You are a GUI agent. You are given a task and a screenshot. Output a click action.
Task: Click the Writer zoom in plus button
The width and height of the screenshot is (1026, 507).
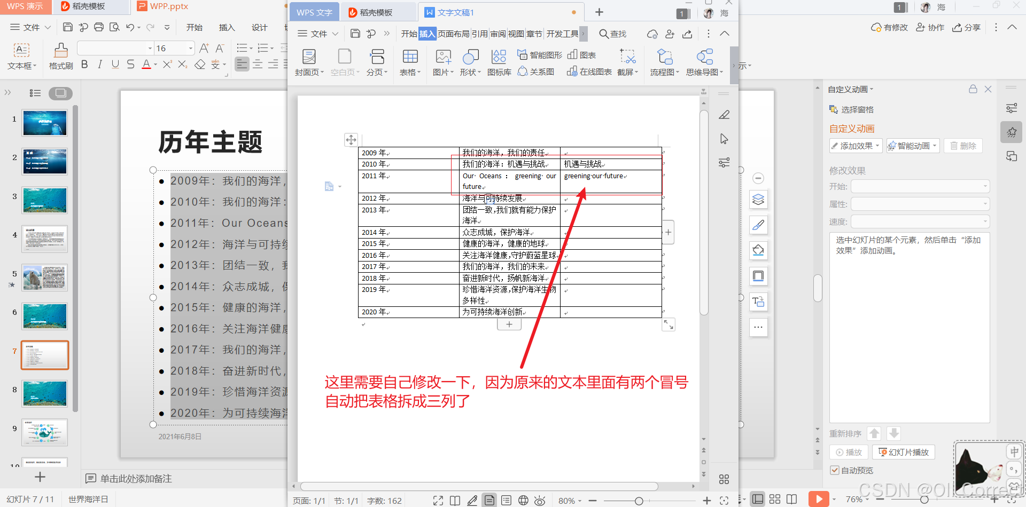click(707, 501)
